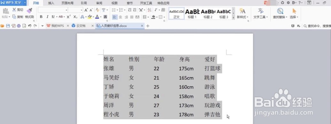Open the WPS 文字 application menu arrow
This screenshot has height=124, width=331.
[25, 3]
